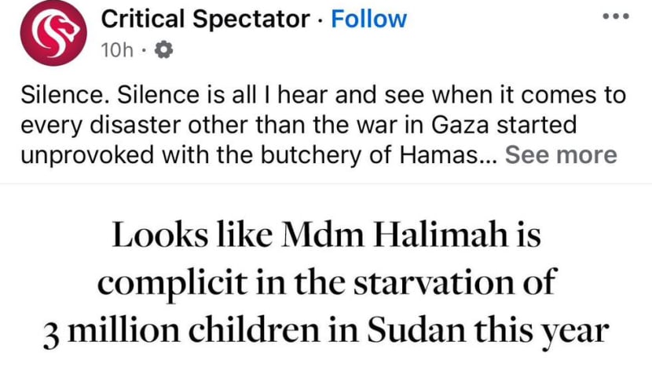Screen dimensions: 652x367
Task: Click 'Looks like Mdm Halimah is' text
Action: coord(327,234)
